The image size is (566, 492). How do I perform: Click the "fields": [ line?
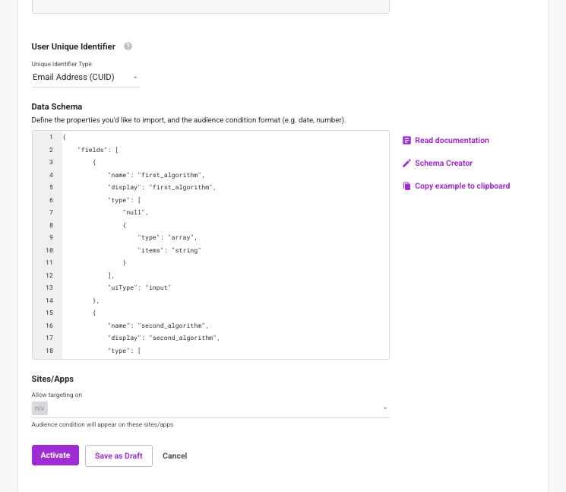pos(98,150)
